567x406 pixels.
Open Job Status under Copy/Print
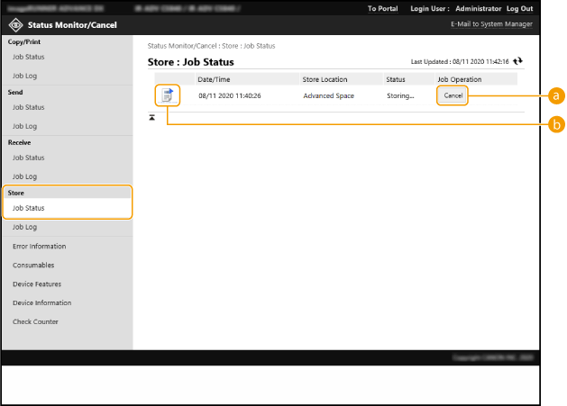(28, 57)
